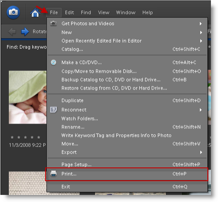Click the 11/3/2008 9:22 date caption
Image resolution: width=218 pixels, height=202 pixels.
tap(27, 145)
